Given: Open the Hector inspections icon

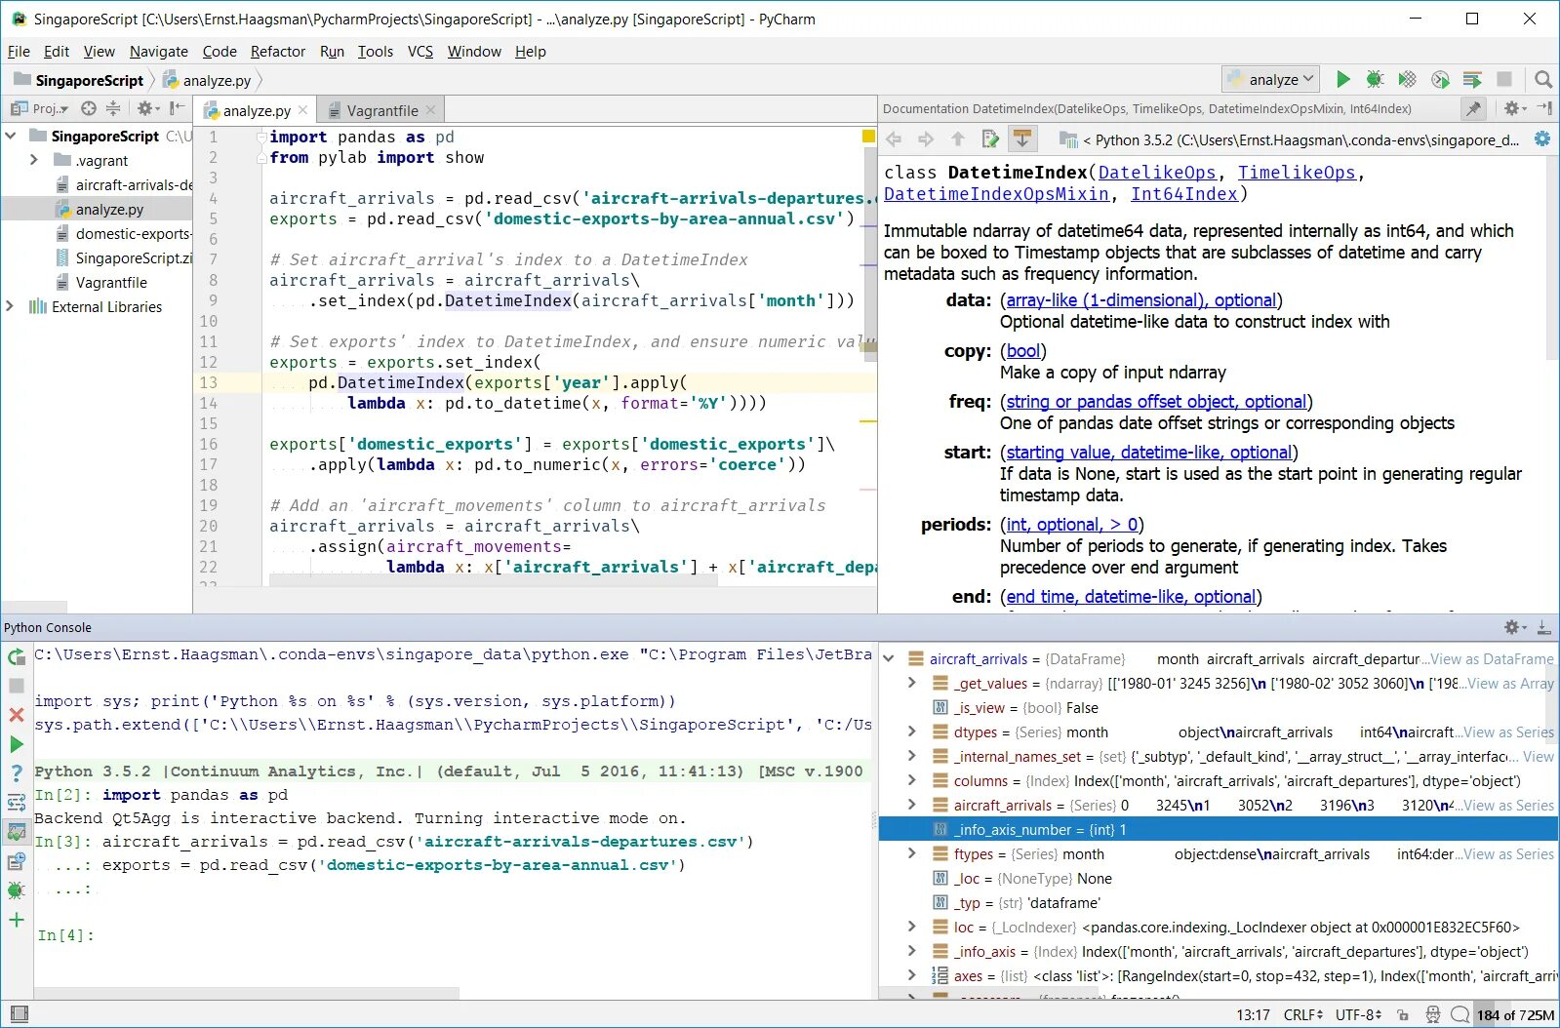Looking at the screenshot, I should 1433,1014.
